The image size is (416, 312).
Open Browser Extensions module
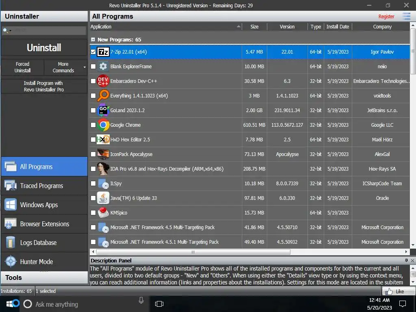(44, 224)
